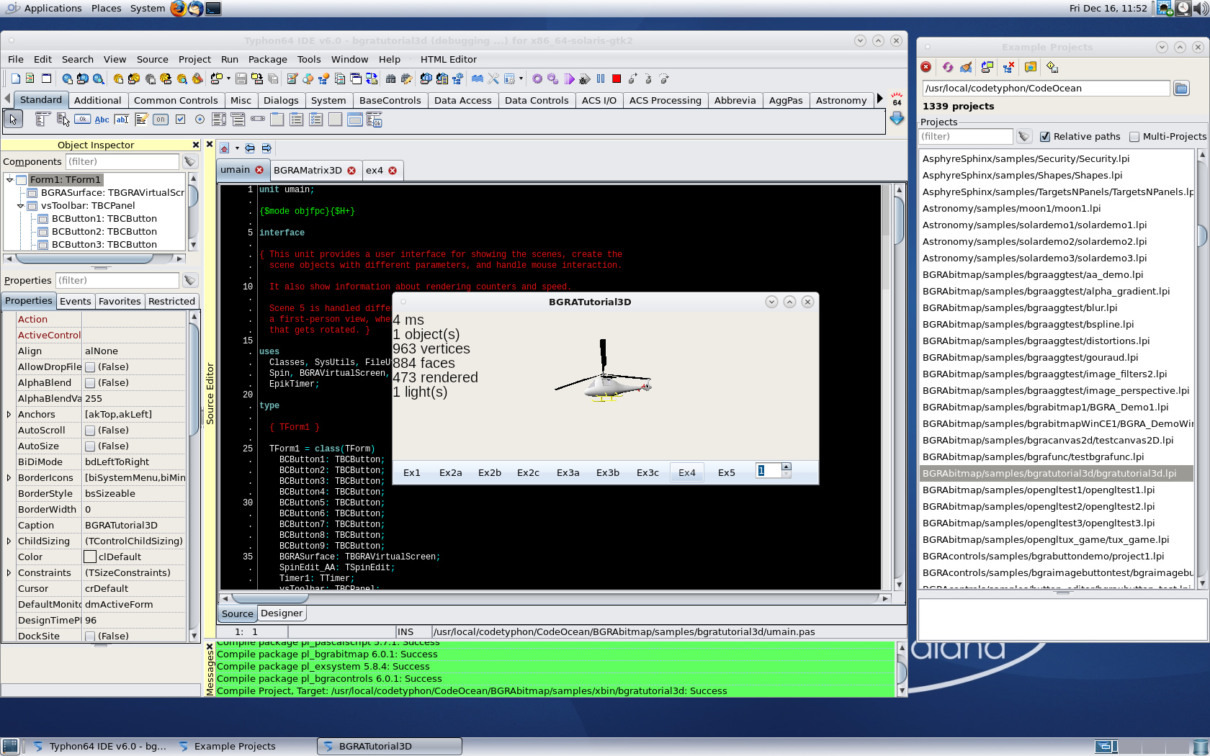Stop debugging with the red square
Screen dimensions: 1210x756
pos(617,78)
